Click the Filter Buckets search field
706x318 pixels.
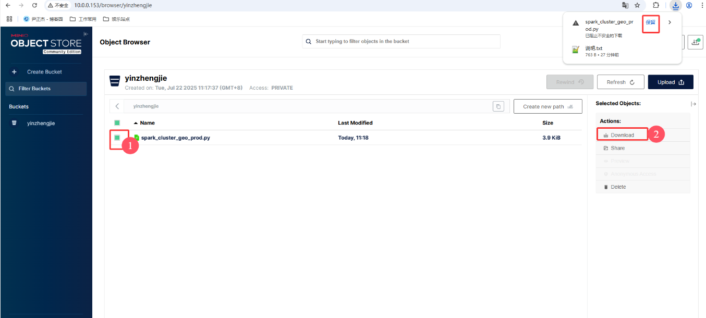pyautogui.click(x=46, y=89)
